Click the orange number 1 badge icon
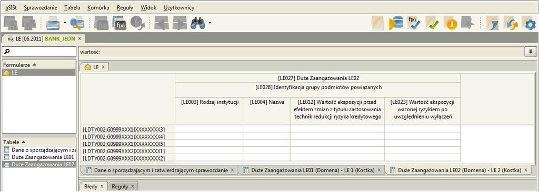This screenshot has height=192, width=539. (450, 23)
